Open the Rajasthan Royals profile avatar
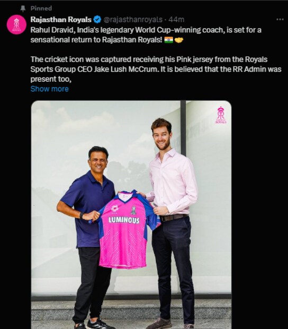The width and height of the screenshot is (288, 329). click(16, 24)
